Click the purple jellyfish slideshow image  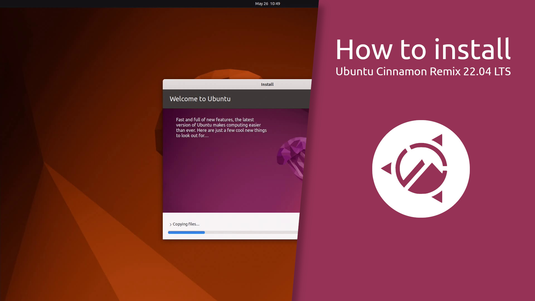tap(291, 158)
